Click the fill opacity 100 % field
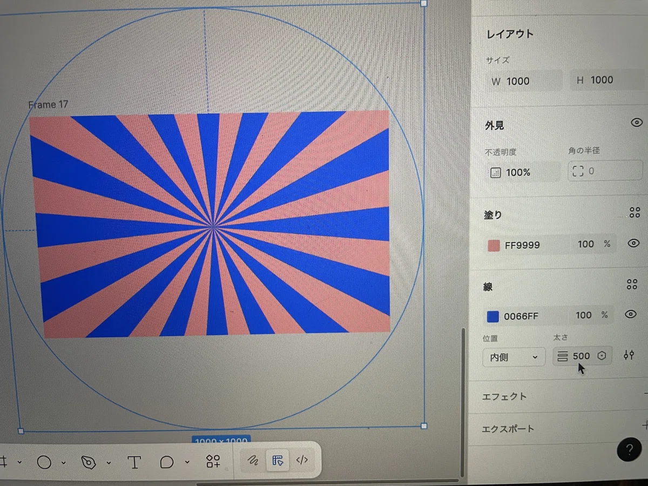Viewport: 648px width, 486px height. tap(593, 244)
